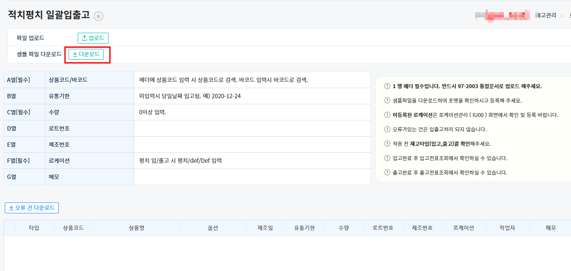Click the 오류 건 다운로드 button
571x271 pixels.
pyautogui.click(x=32, y=208)
